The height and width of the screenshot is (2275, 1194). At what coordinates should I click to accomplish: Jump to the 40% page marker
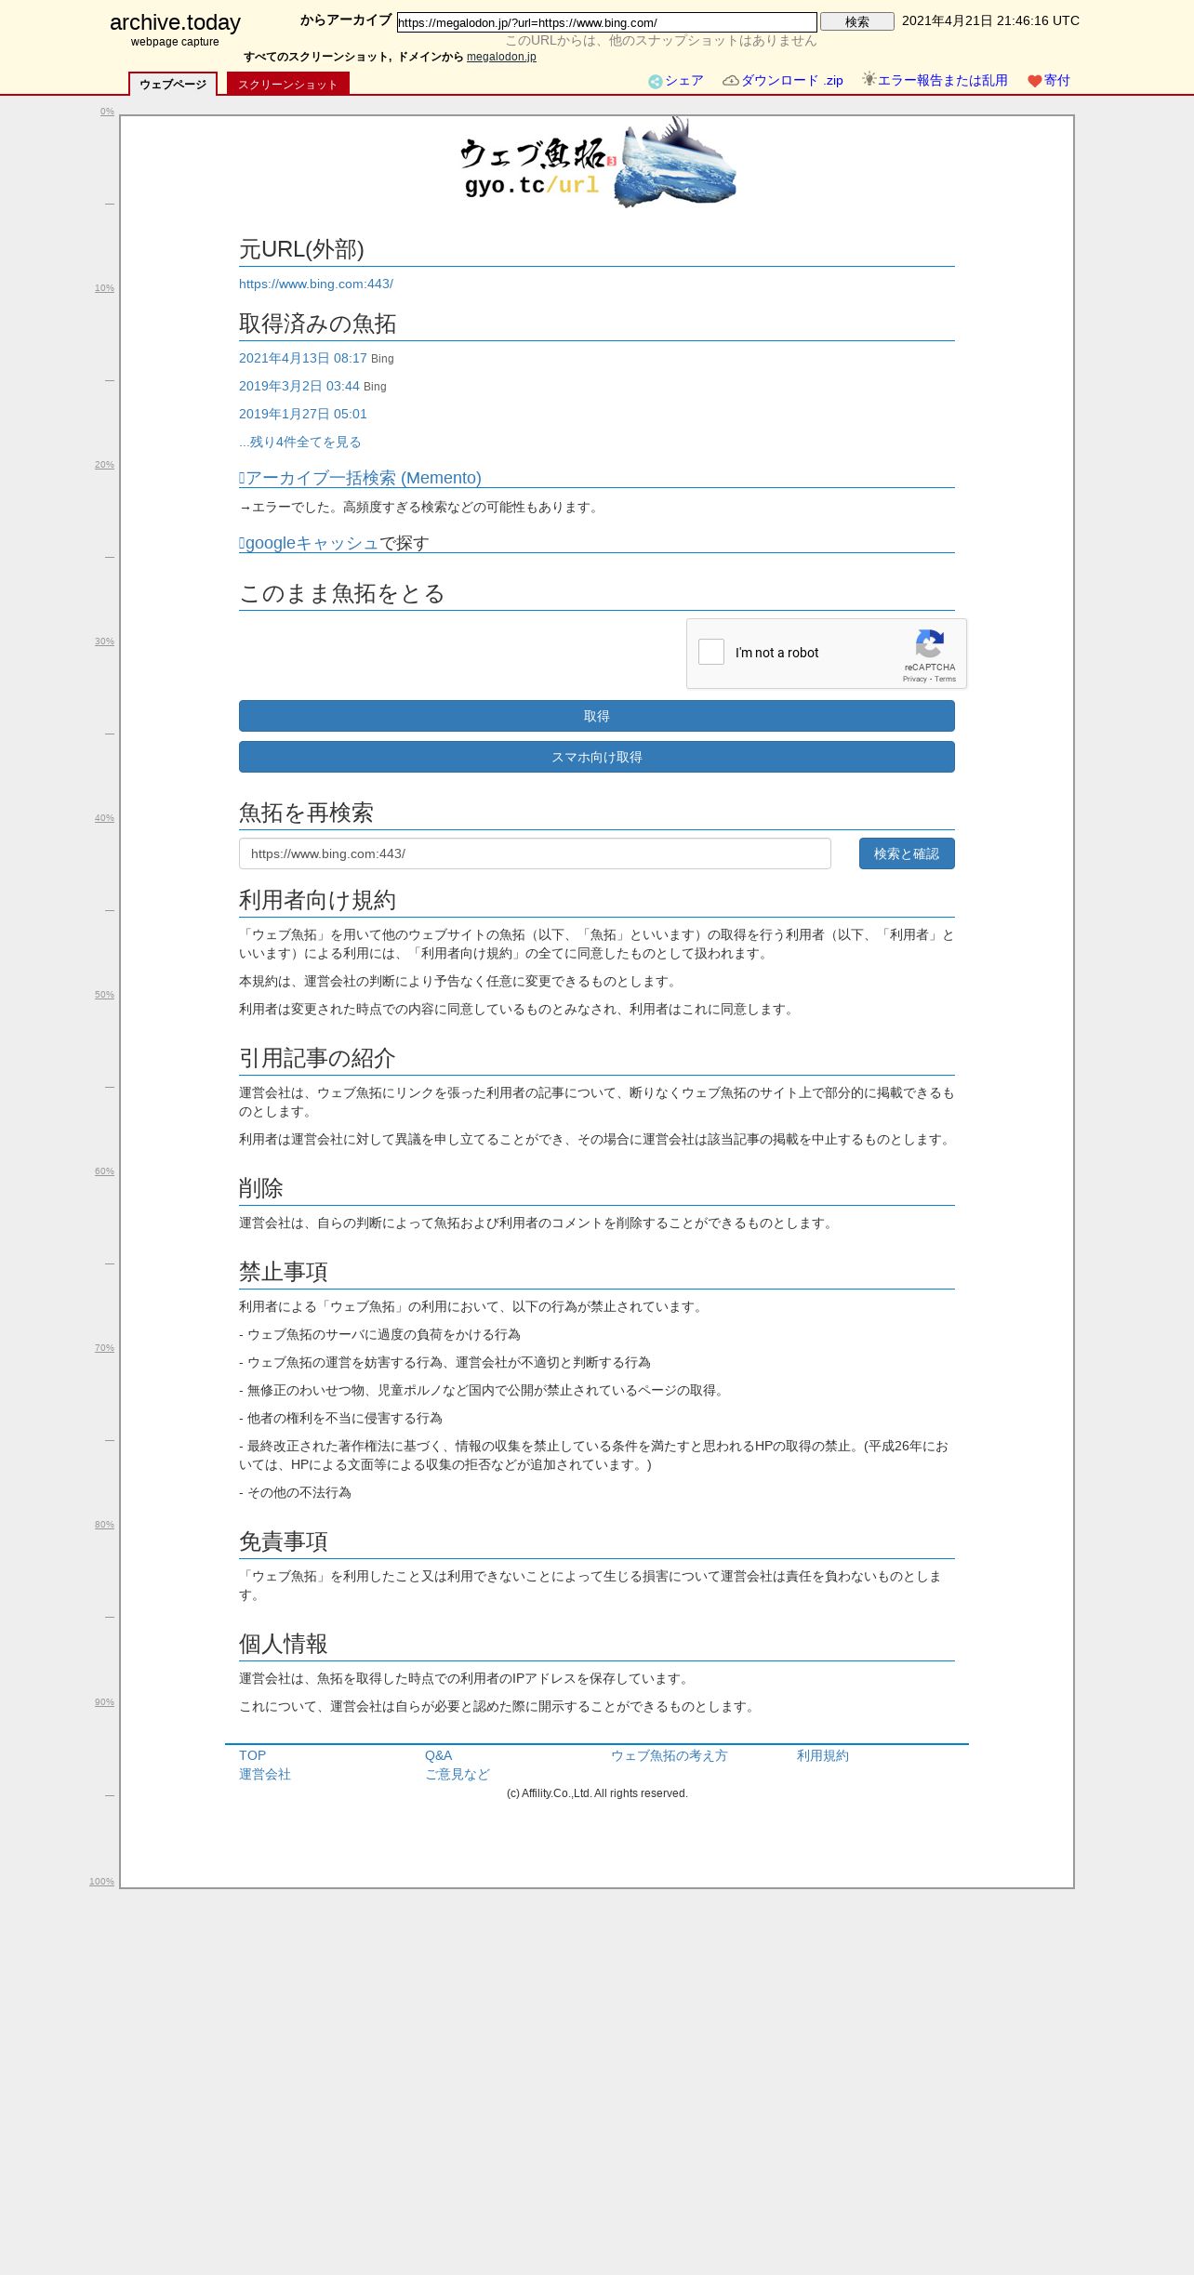pyautogui.click(x=104, y=818)
